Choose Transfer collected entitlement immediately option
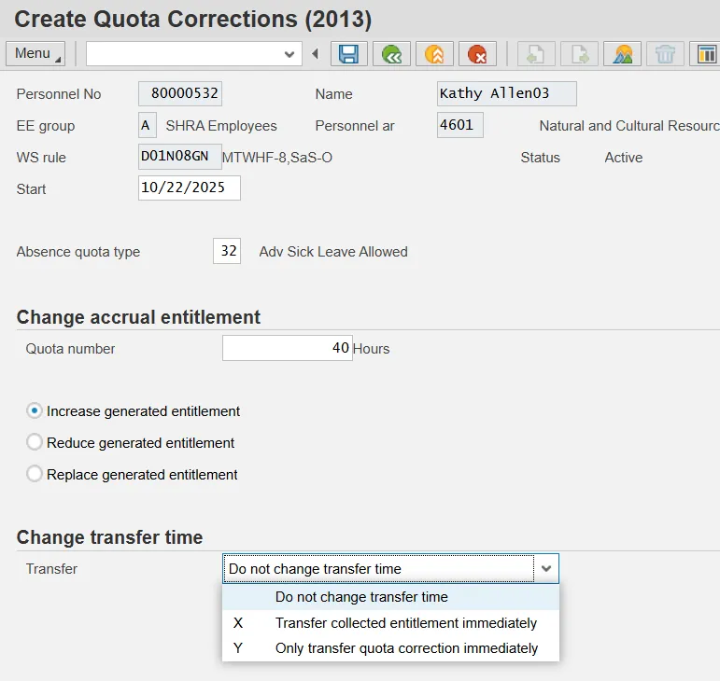Image resolution: width=720 pixels, height=681 pixels. [405, 622]
